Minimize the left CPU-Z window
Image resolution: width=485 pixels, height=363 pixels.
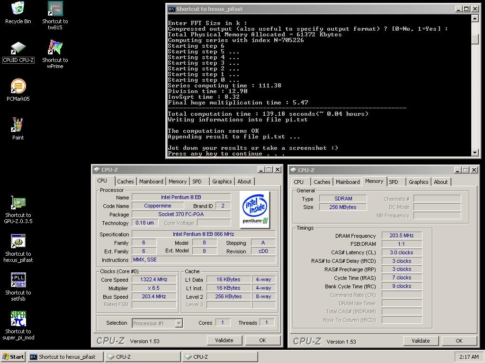point(261,170)
